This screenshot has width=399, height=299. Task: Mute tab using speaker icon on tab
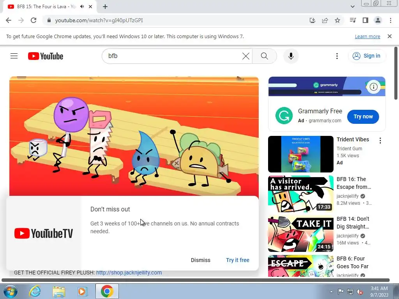(82, 7)
